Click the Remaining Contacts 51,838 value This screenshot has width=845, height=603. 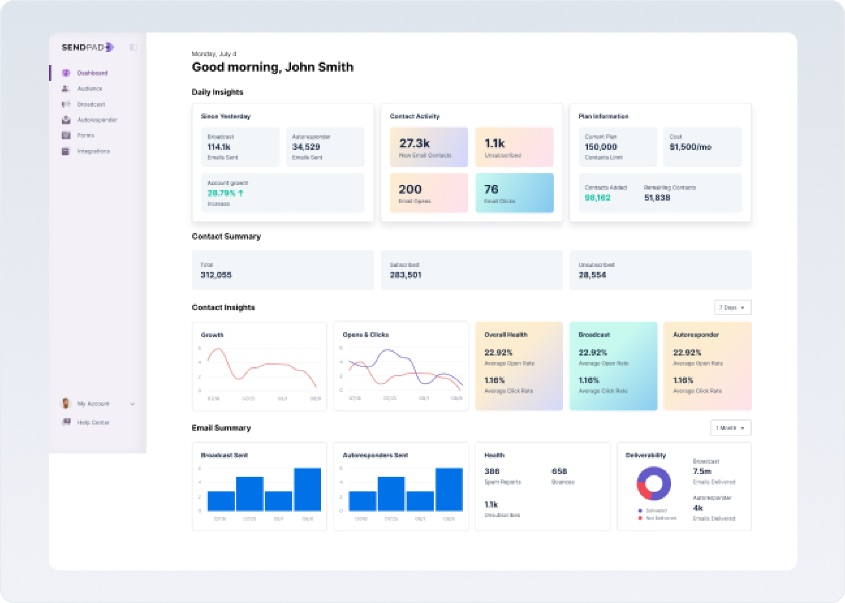coord(657,197)
